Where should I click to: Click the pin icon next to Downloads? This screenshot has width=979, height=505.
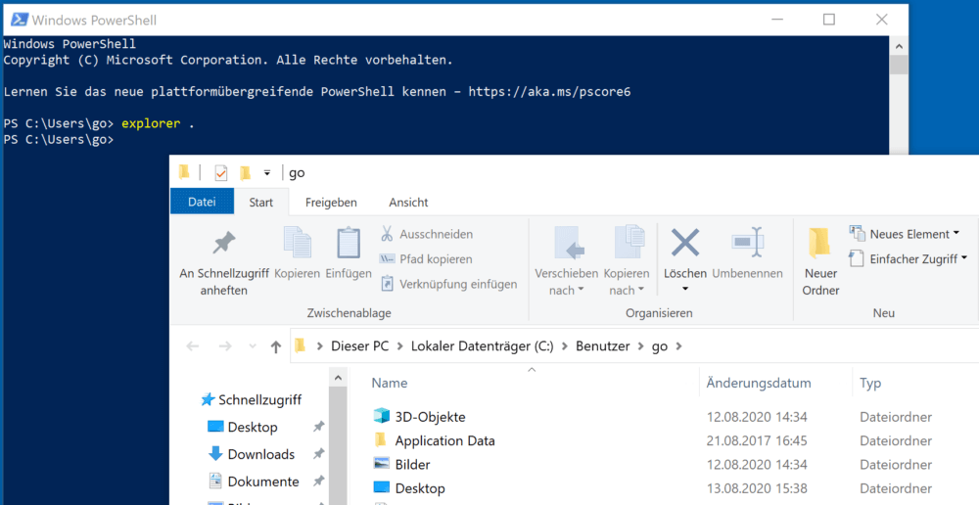[318, 454]
